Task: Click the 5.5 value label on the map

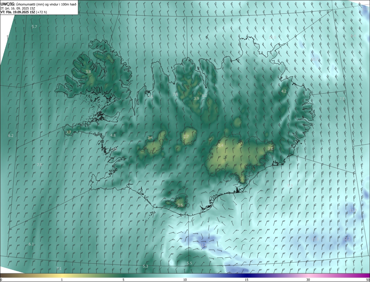Action: pos(189,263)
